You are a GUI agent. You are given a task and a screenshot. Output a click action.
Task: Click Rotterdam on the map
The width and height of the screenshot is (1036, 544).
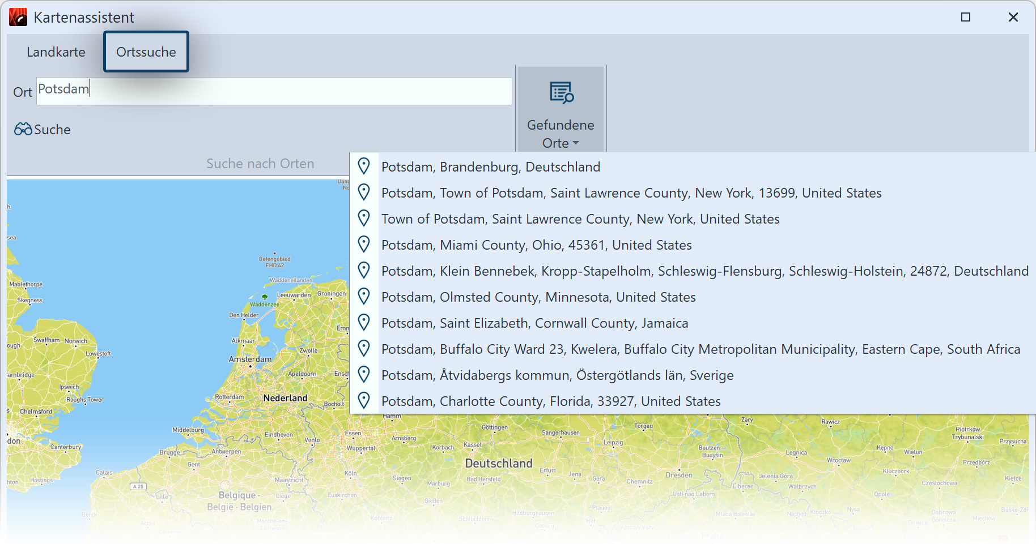pyautogui.click(x=230, y=397)
